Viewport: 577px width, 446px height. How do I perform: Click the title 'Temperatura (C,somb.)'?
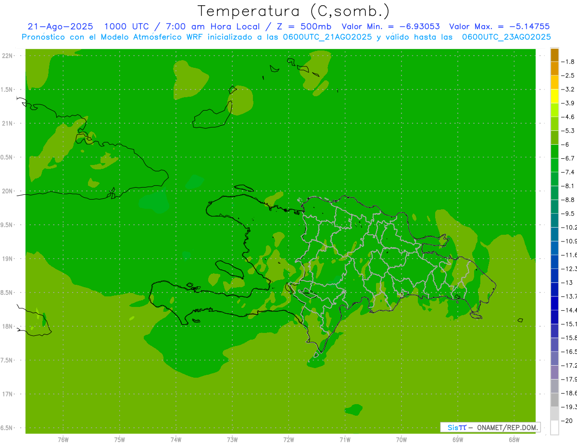(x=293, y=11)
